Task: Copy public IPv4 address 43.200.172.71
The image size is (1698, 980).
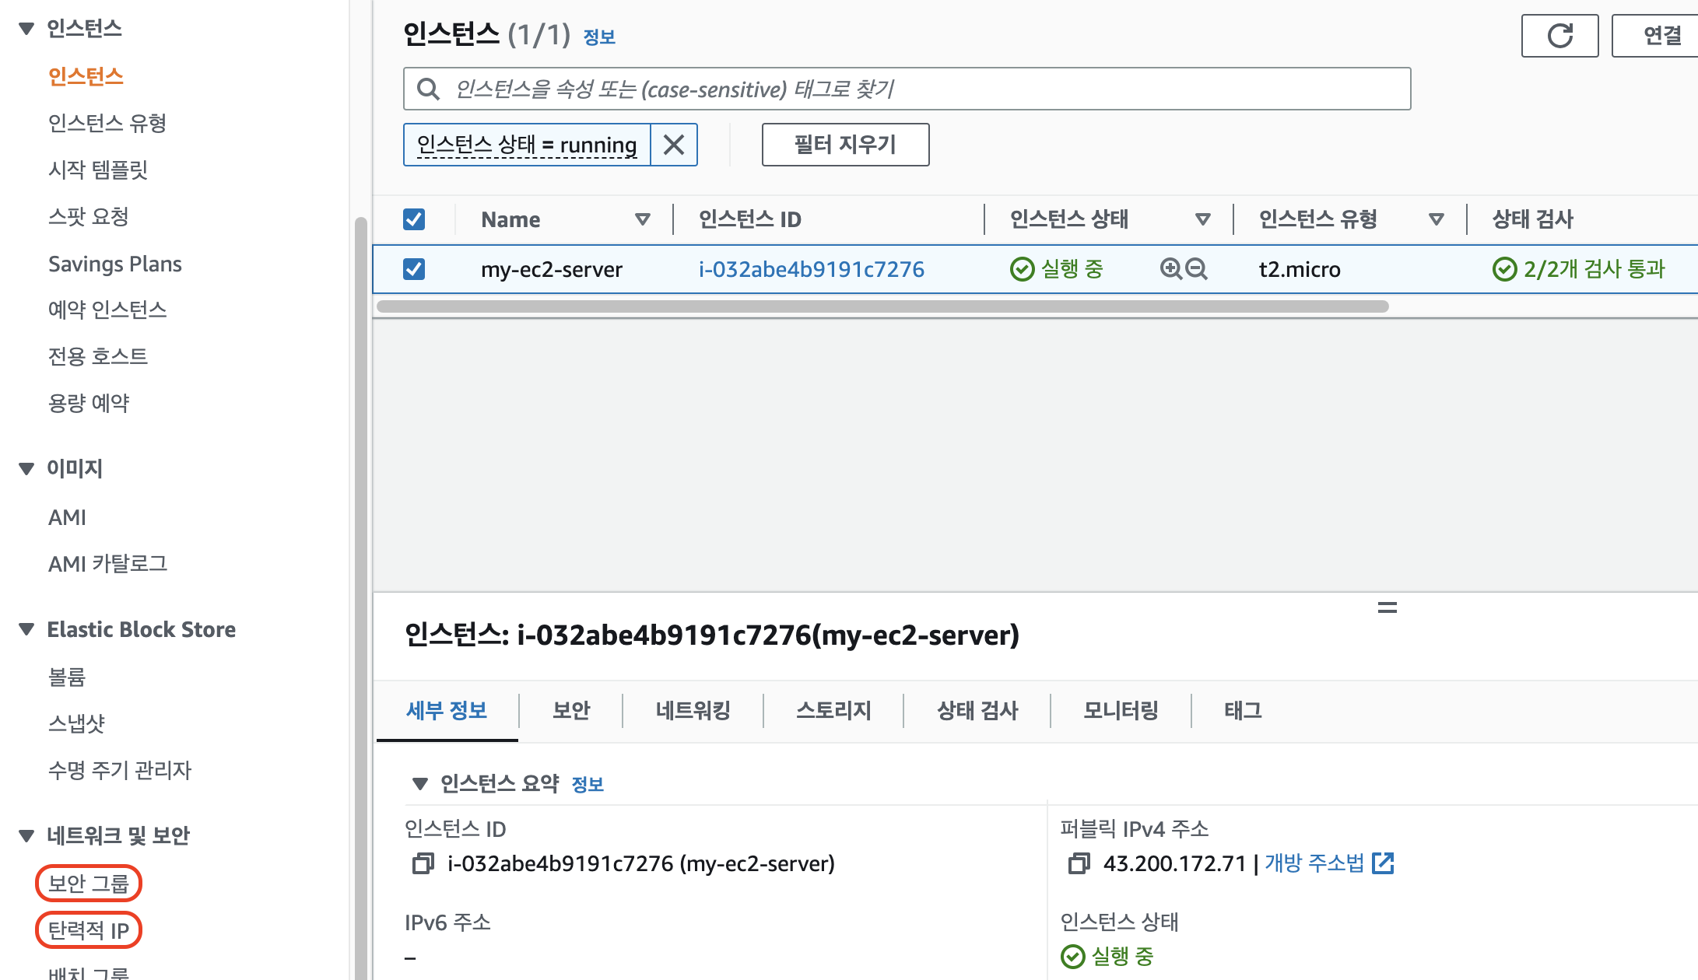Action: tap(1079, 863)
